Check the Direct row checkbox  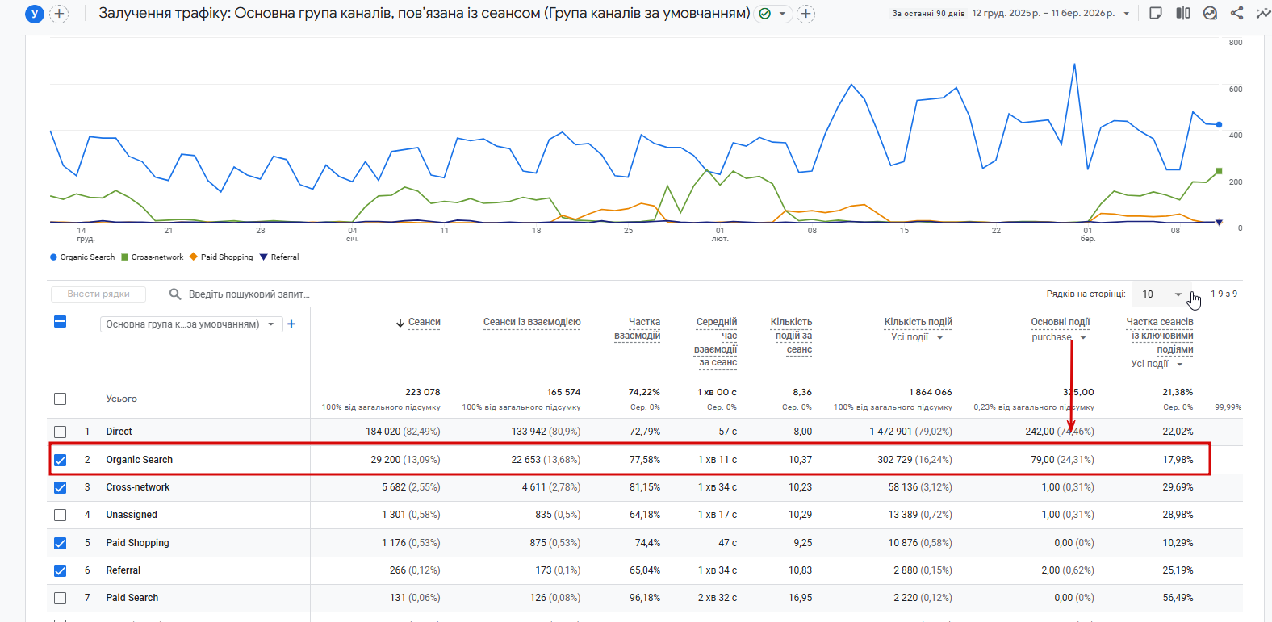(x=61, y=432)
